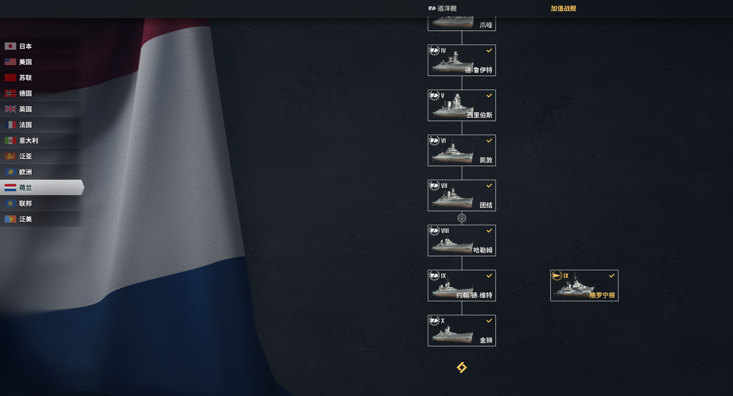Click the gold checkmark on 格罗宁根
Screen dimensions: 733x396
[x=612, y=276]
